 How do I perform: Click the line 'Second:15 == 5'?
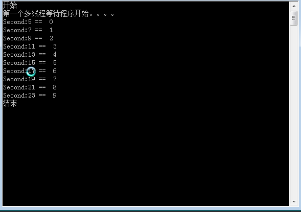point(30,63)
